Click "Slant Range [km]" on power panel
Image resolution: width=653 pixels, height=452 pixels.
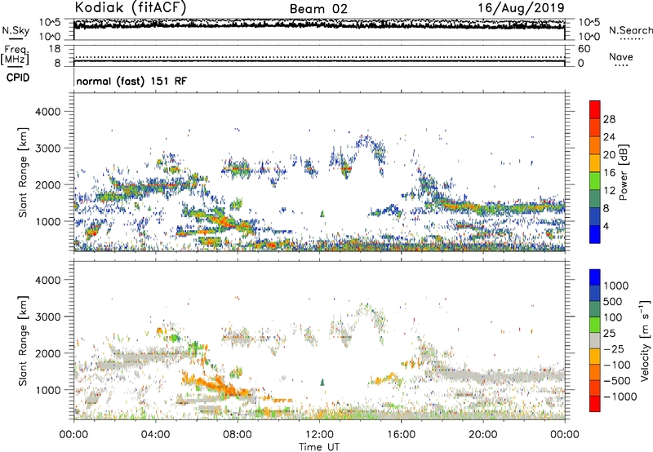(x=23, y=172)
